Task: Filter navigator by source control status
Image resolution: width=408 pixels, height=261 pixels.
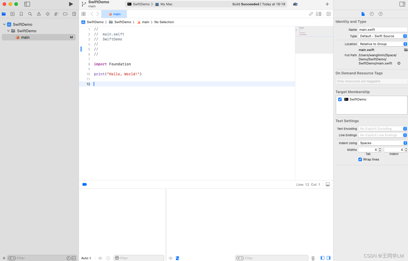Action: click(x=73, y=258)
